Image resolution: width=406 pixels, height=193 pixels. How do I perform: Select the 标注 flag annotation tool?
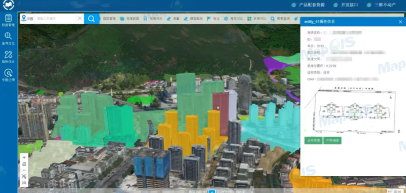(x=213, y=18)
